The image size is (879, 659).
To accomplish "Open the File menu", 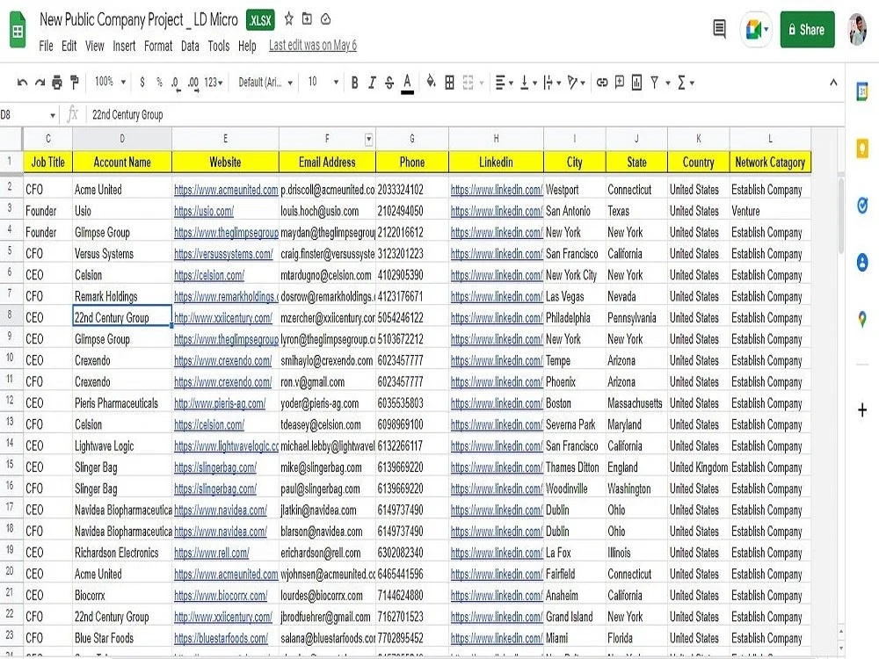I will [46, 46].
